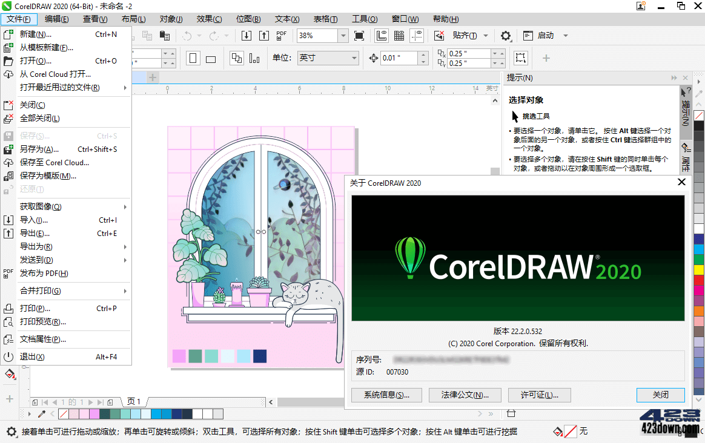Image resolution: width=705 pixels, height=443 pixels.
Task: Activate Full-screen preview toolbar icon
Action: click(x=359, y=36)
